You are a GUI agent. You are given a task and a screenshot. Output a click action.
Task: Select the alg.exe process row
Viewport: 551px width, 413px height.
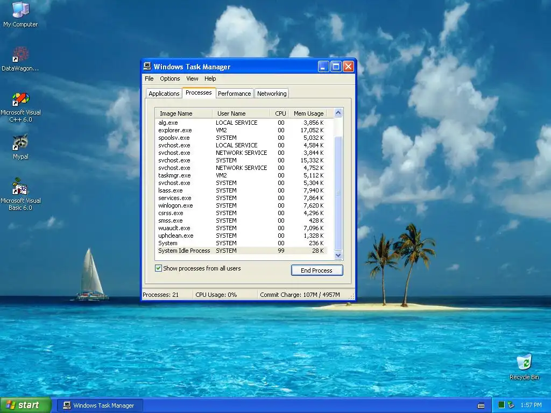coord(241,123)
